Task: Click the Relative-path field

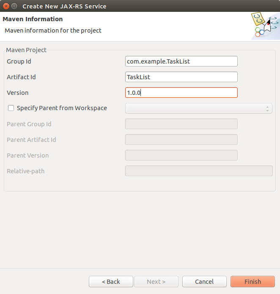Action: (199, 171)
